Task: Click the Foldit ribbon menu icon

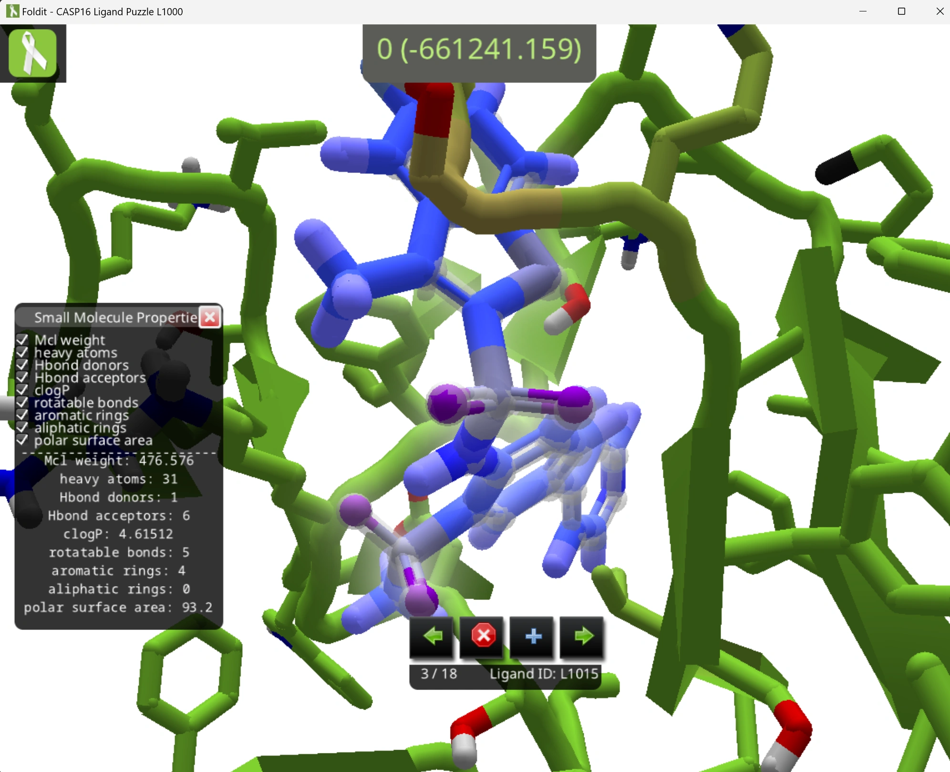Action: point(32,53)
